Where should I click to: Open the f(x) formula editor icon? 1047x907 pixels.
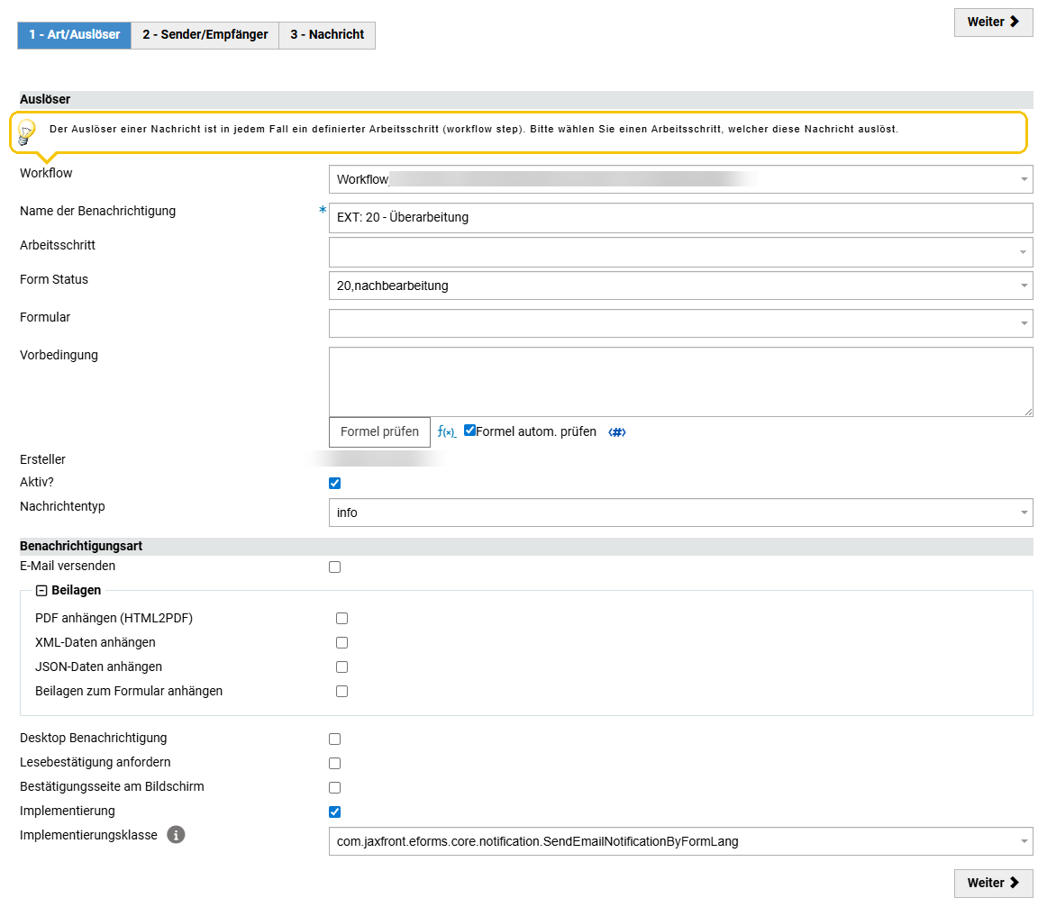[446, 432]
